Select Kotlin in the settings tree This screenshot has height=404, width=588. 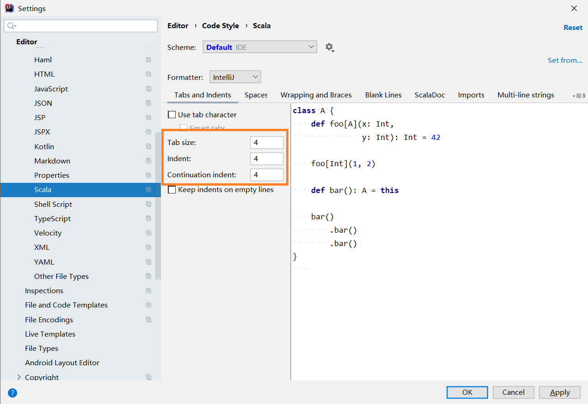pos(44,146)
